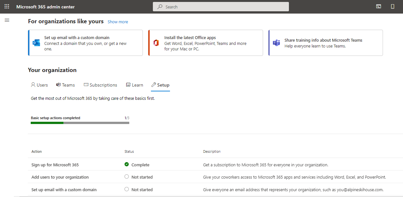This screenshot has height=197, width=403.
Task: Click 'Get the most out of Microsoft 365' text
Action: (93, 98)
